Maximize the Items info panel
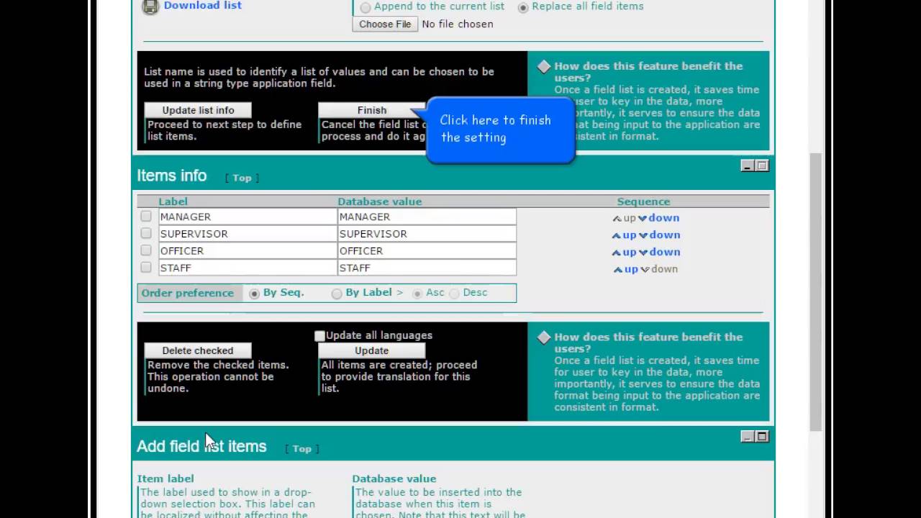Viewport: 921px width, 518px height. pyautogui.click(x=762, y=165)
